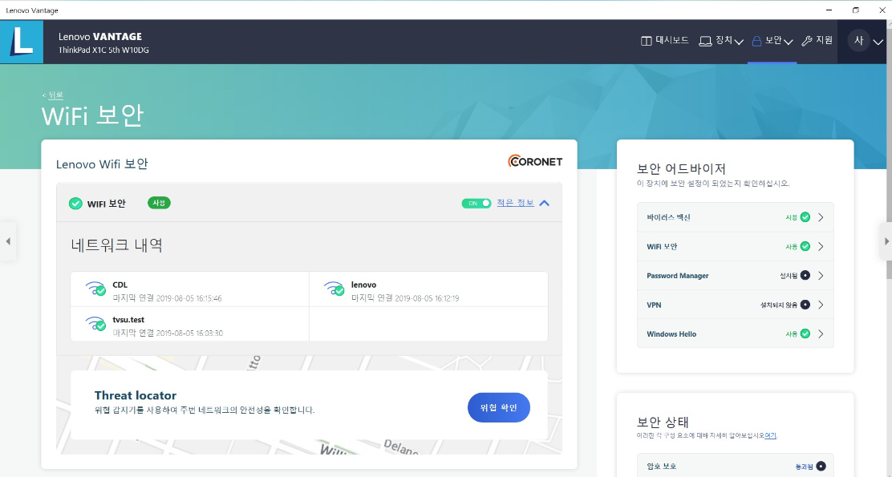Click the Lenovo L logo icon
Image resolution: width=892 pixels, height=477 pixels.
[x=22, y=42]
